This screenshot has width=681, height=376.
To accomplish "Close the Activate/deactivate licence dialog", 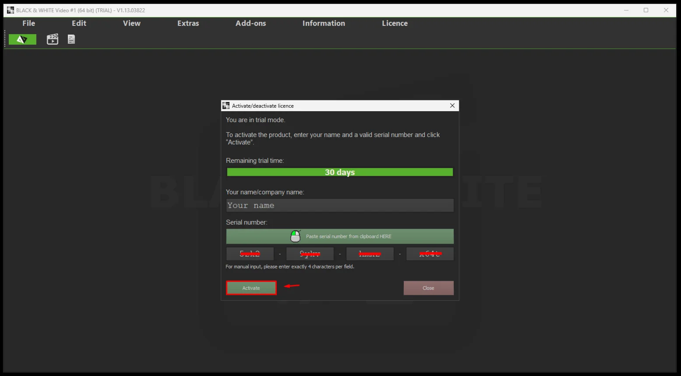I will (452, 105).
